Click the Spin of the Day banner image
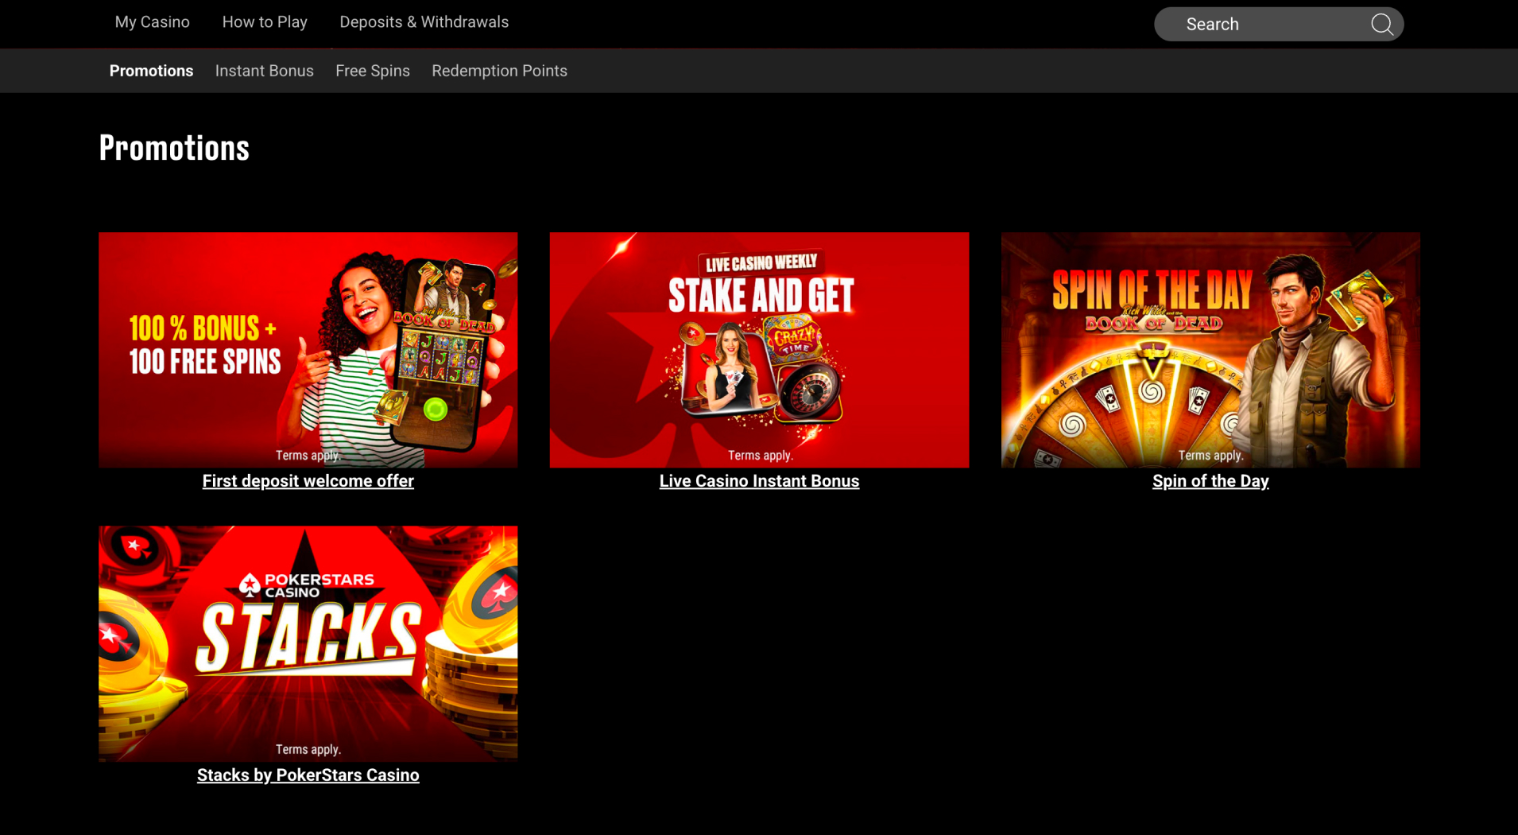This screenshot has width=1518, height=835. [x=1210, y=350]
